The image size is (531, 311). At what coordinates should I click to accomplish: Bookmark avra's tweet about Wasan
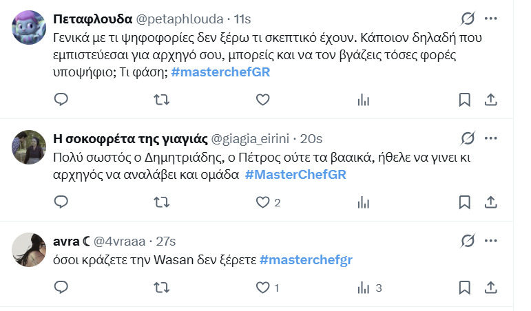[x=465, y=287]
